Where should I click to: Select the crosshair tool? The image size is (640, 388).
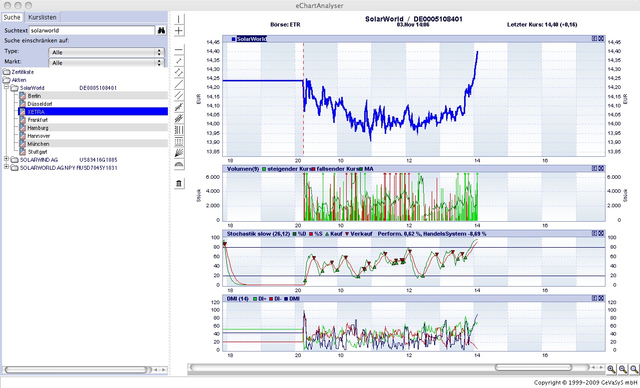tap(179, 30)
